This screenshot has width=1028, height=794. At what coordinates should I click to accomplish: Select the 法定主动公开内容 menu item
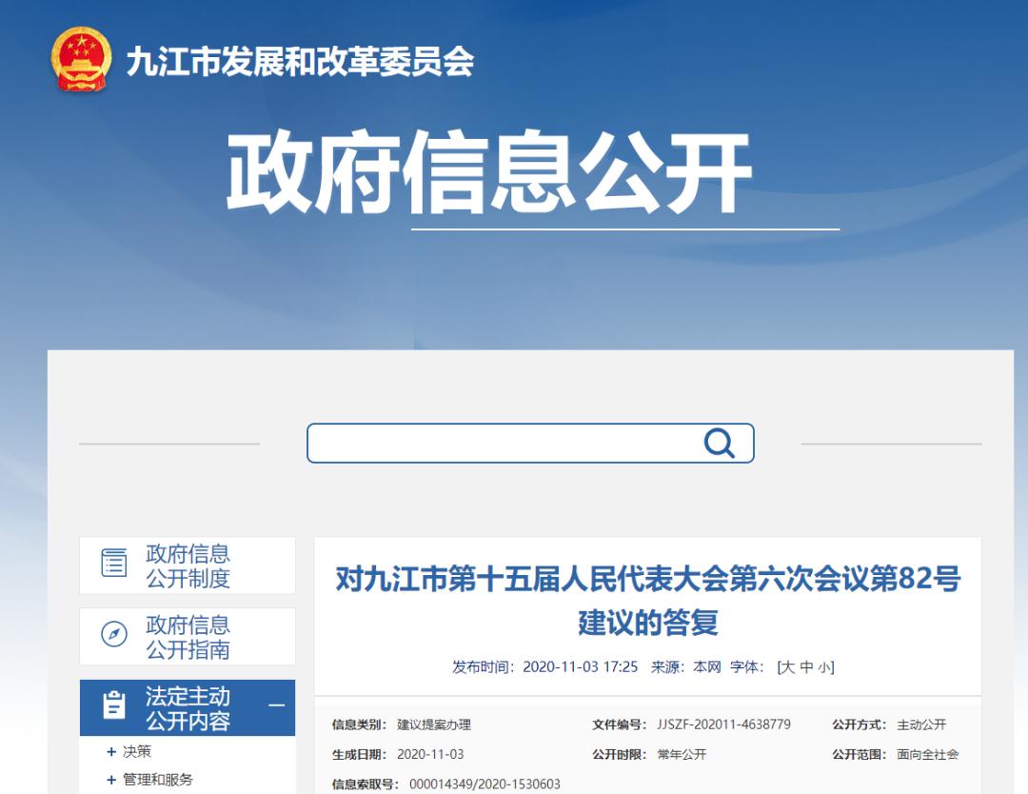coord(188,707)
